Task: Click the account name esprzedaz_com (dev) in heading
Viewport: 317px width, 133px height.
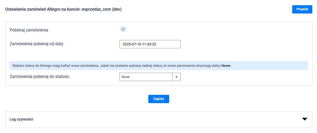Action: click(x=102, y=9)
